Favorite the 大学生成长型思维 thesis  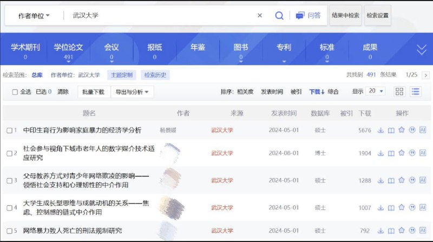pyautogui.click(x=402, y=207)
